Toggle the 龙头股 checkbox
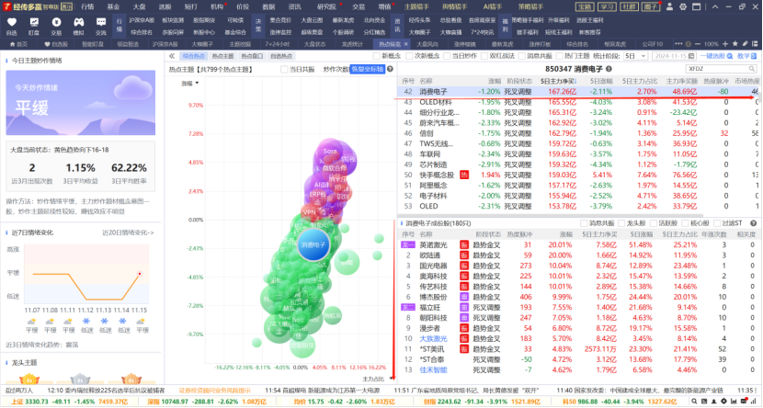This screenshot has height=408, width=763. tap(621, 223)
